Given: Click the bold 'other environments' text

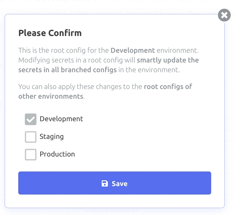Looking at the screenshot, I should tap(51, 96).
